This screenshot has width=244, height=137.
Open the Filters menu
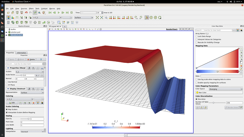(x=31, y=8)
